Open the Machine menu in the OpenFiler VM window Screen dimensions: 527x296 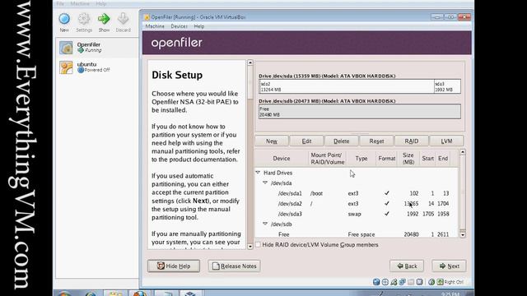(155, 26)
